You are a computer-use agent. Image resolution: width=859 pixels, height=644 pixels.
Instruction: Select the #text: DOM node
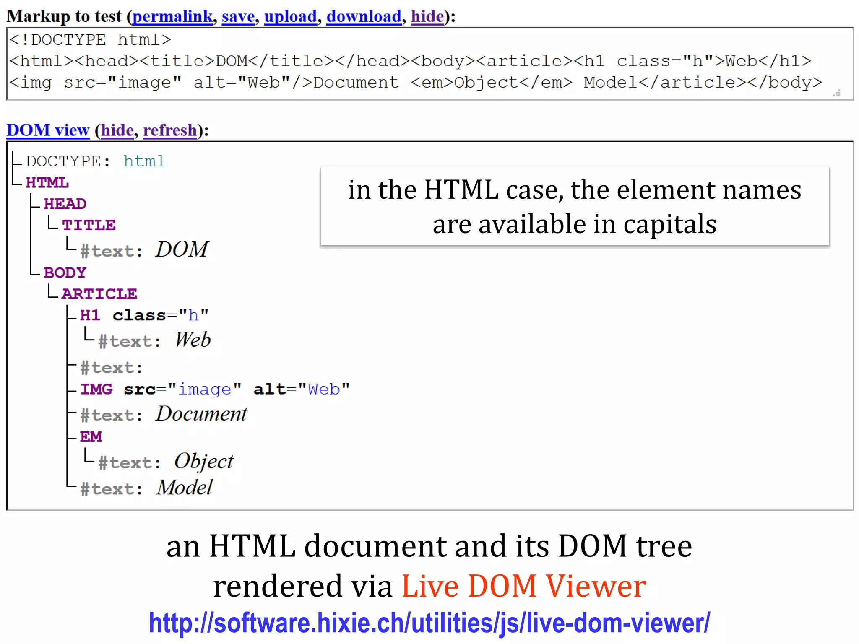point(144,250)
